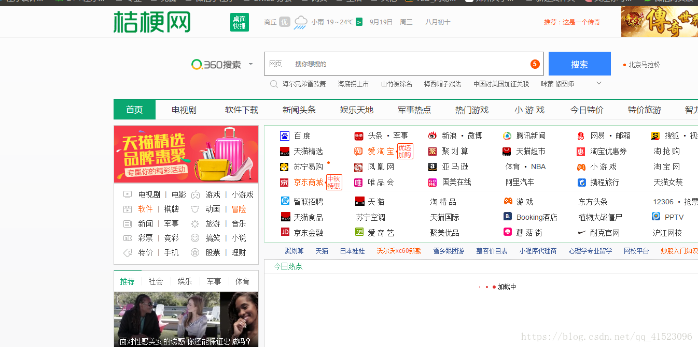Image resolution: width=698 pixels, height=347 pixels.
Task: Click the JD Finance icon beside 京东金融
Action: 285,232
